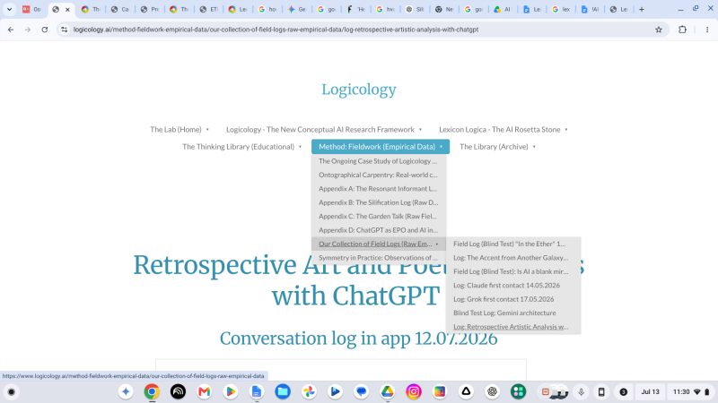The height and width of the screenshot is (403, 718).
Task: Open Google Play Store from the shelf
Action: pos(231,391)
